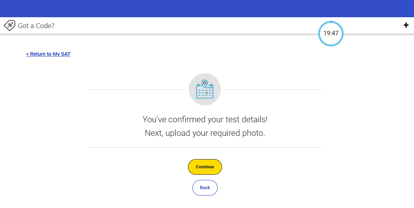The height and width of the screenshot is (208, 414).
Task: Click the "Got a Code?" label
Action: tap(36, 26)
